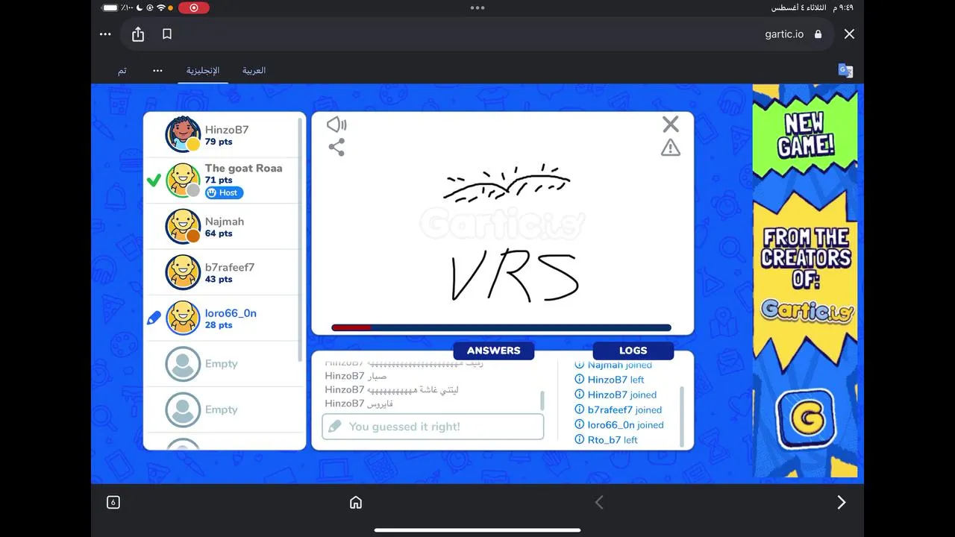
Task: Focus the 'You guessed it right!' answer field
Action: click(x=433, y=427)
